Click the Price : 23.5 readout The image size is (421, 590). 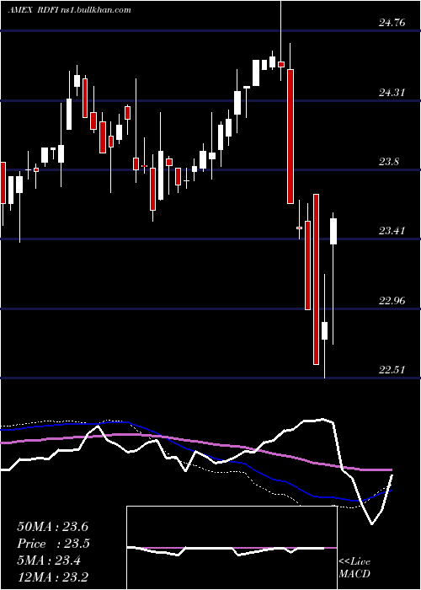click(x=53, y=544)
